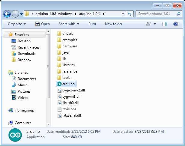Viewport: 185px width, 146px height.
Task: Select the cygiconv-2.dll file icon
Action: (59, 90)
